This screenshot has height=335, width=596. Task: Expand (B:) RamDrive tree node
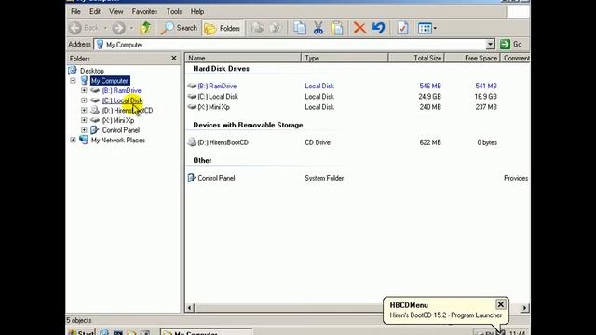click(x=84, y=90)
